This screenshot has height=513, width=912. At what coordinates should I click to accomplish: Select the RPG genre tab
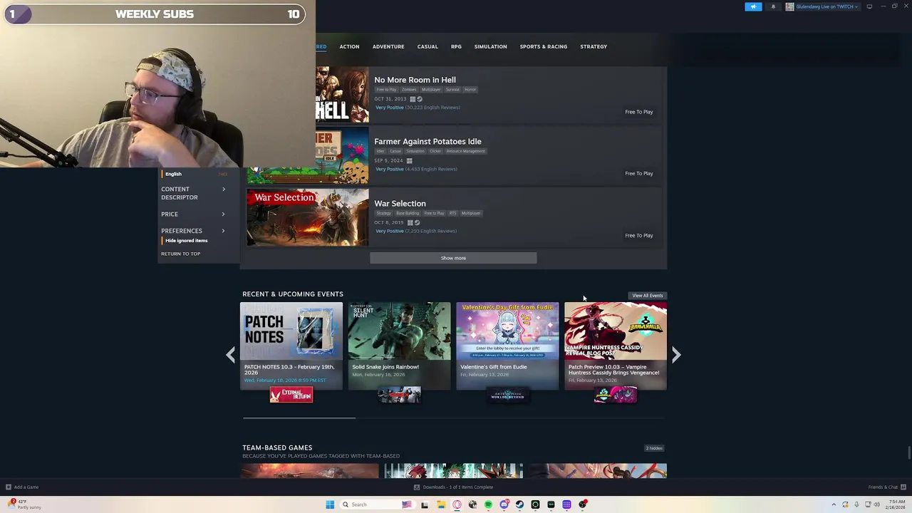coord(456,46)
